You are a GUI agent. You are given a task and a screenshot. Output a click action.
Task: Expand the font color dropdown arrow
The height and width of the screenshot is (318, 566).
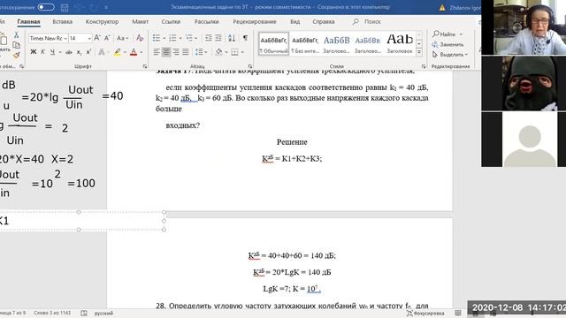tap(141, 53)
